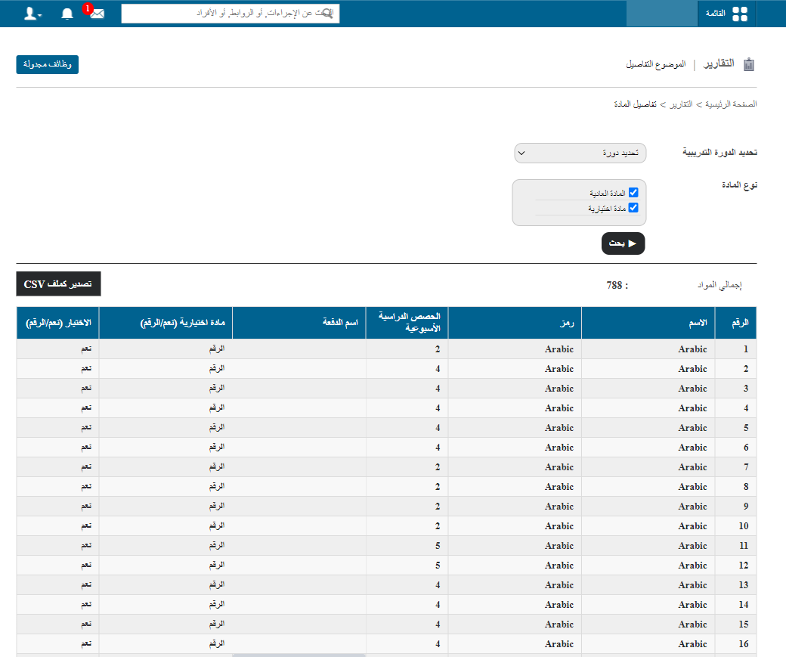The height and width of the screenshot is (657, 786).
Task: Click the الصفحة الرئيسية breadcrumb link
Action: point(731,104)
